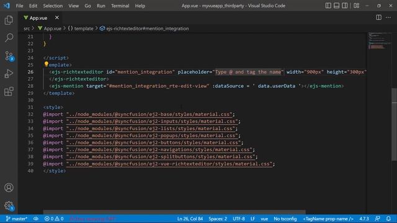Change end of line sequence LF

252,219
